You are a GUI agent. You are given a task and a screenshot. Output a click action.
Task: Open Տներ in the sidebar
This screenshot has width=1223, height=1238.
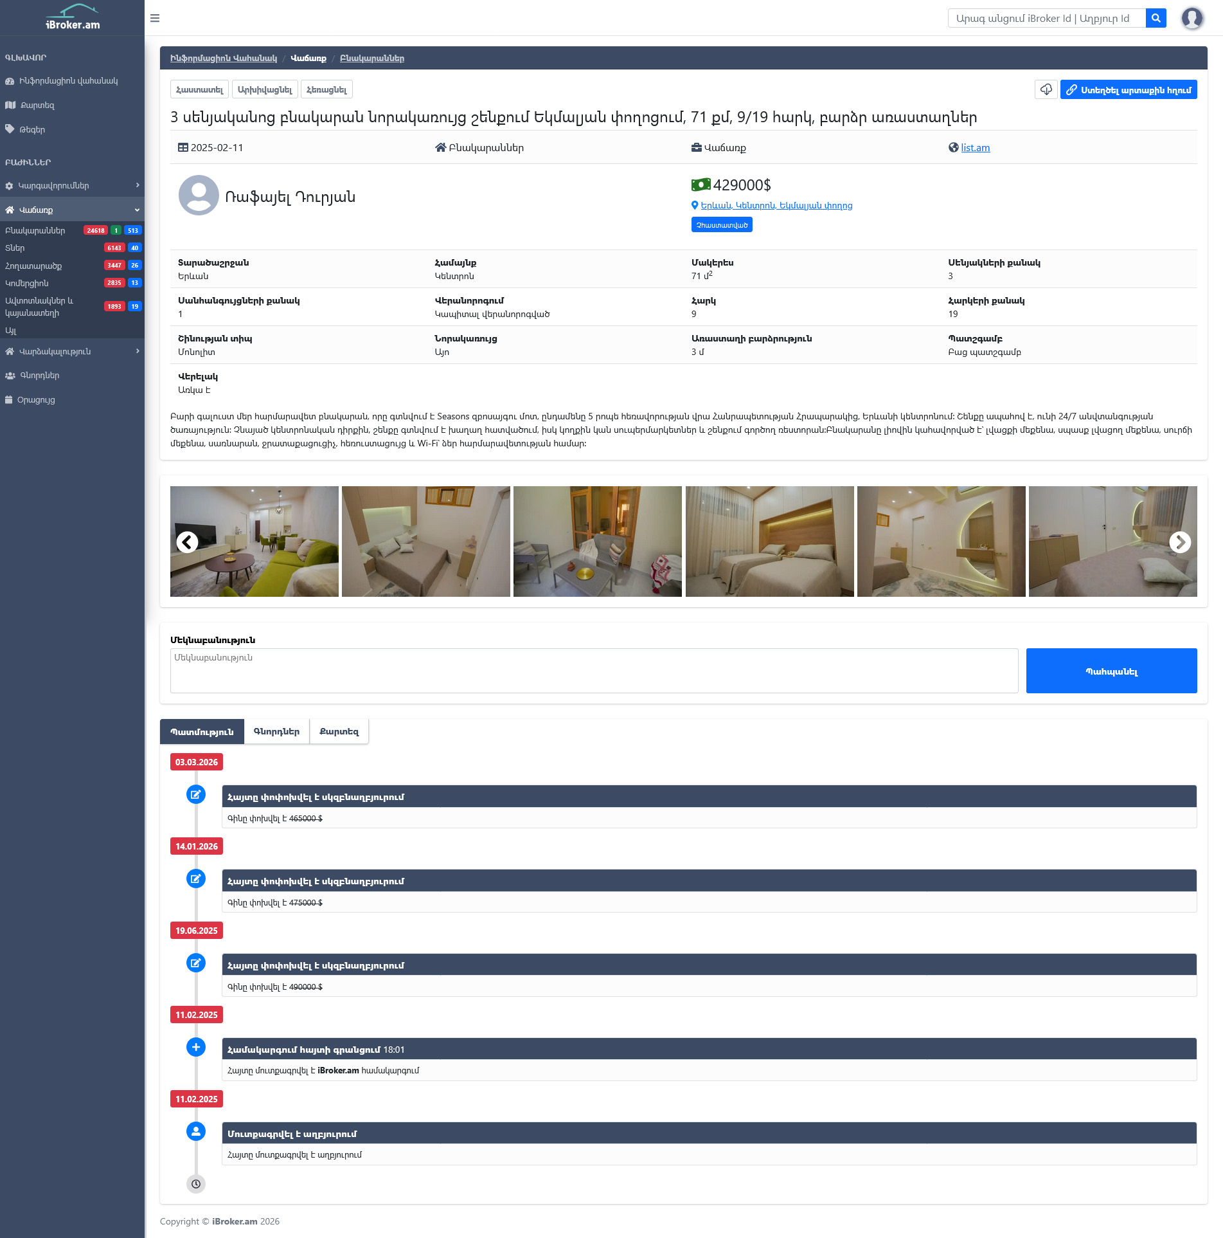pyautogui.click(x=15, y=248)
